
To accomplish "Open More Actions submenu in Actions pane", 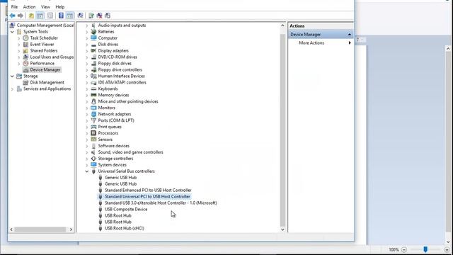I will point(321,42).
